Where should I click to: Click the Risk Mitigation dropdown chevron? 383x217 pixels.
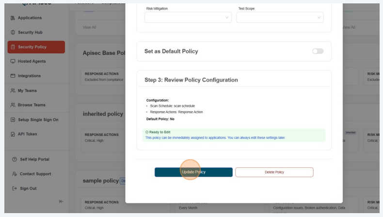coord(227,17)
